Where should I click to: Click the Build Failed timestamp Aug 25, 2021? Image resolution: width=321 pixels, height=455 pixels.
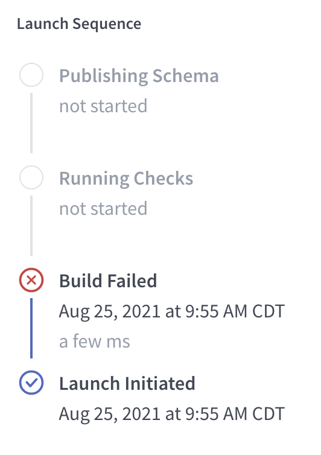[x=172, y=312]
